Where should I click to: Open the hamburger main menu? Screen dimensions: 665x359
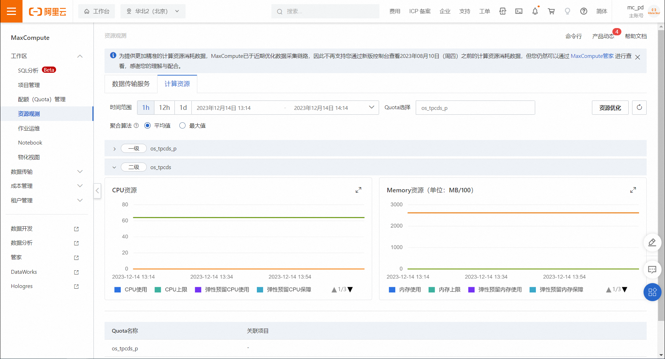click(x=11, y=11)
